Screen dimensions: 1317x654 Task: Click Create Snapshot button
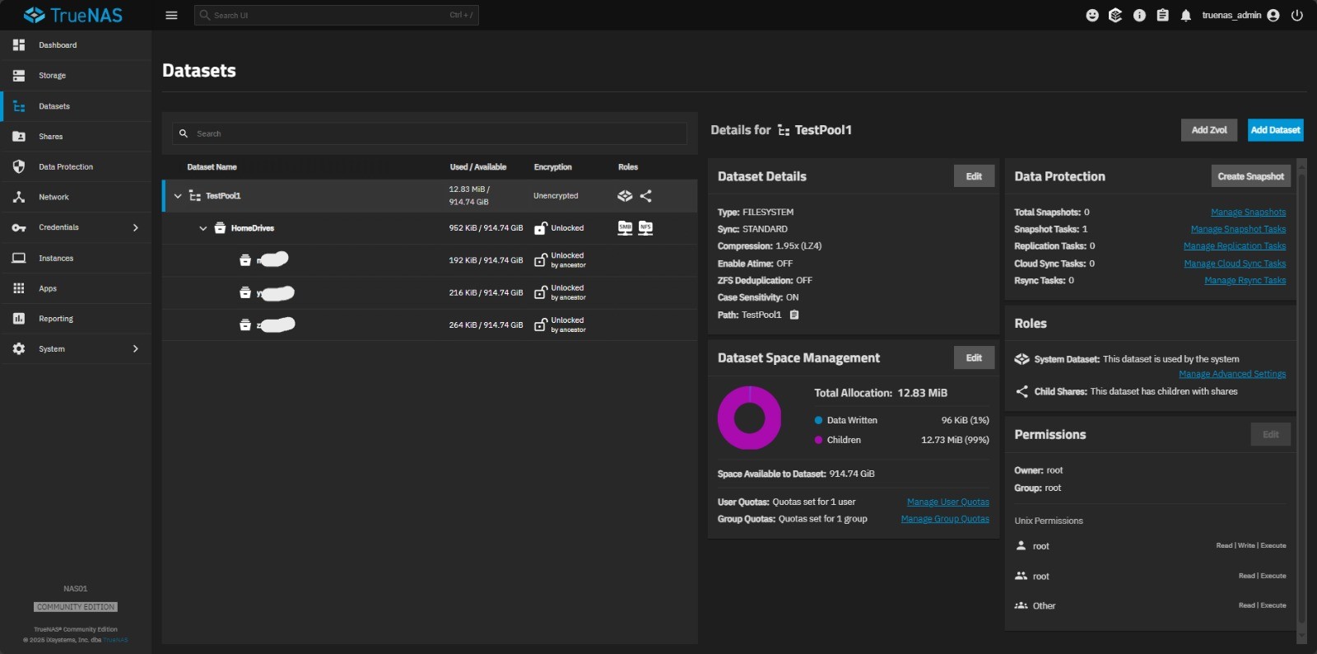(x=1250, y=176)
